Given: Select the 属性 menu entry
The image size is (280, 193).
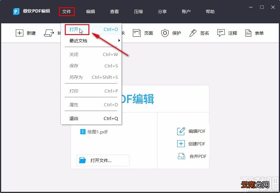Looking at the screenshot, I should point(91,105).
